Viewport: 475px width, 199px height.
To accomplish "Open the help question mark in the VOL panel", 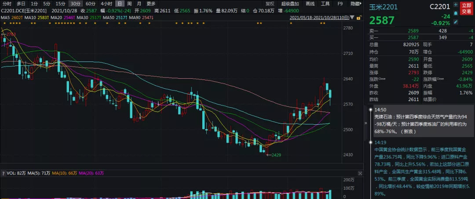I will click(4, 173).
